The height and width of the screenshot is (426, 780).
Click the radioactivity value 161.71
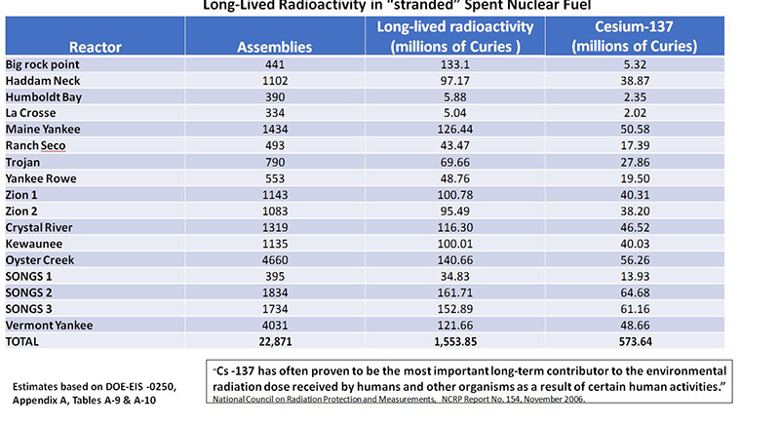(455, 292)
